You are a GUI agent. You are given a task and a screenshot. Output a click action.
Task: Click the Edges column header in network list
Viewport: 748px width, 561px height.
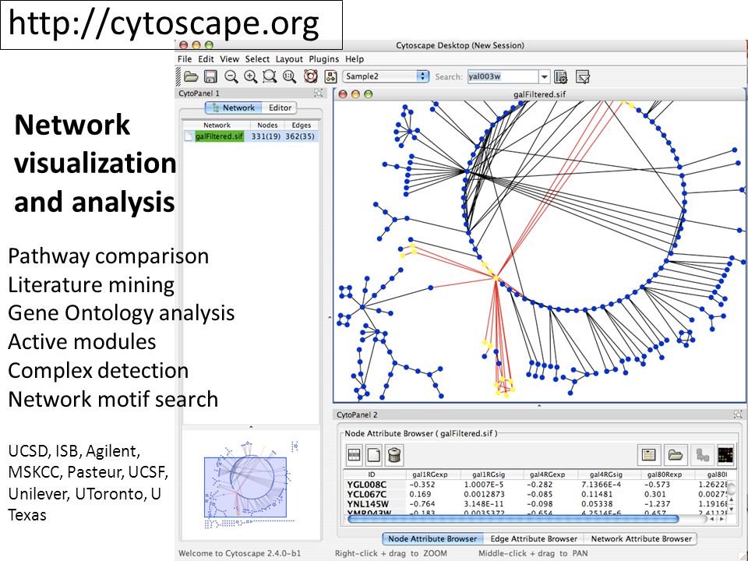pos(301,125)
